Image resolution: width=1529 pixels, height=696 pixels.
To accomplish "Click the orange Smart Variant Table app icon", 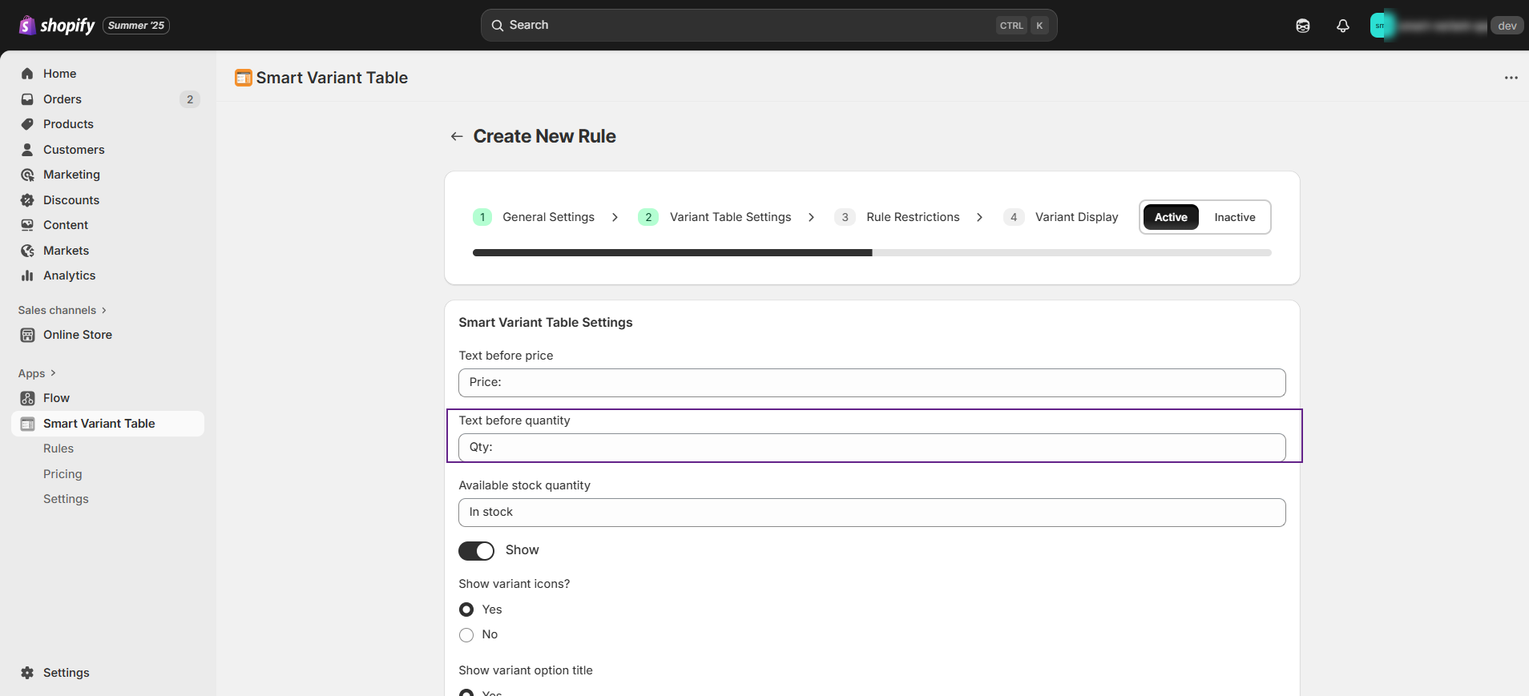I will [x=243, y=78].
